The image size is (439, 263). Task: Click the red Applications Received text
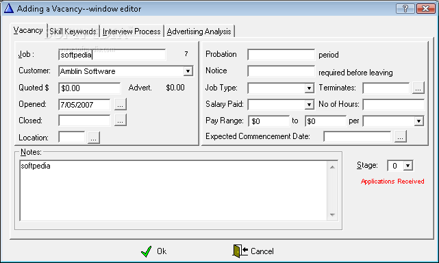point(392,181)
